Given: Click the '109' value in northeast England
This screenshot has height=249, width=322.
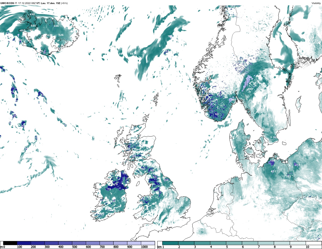Looking at the screenshot, I should (166, 180).
